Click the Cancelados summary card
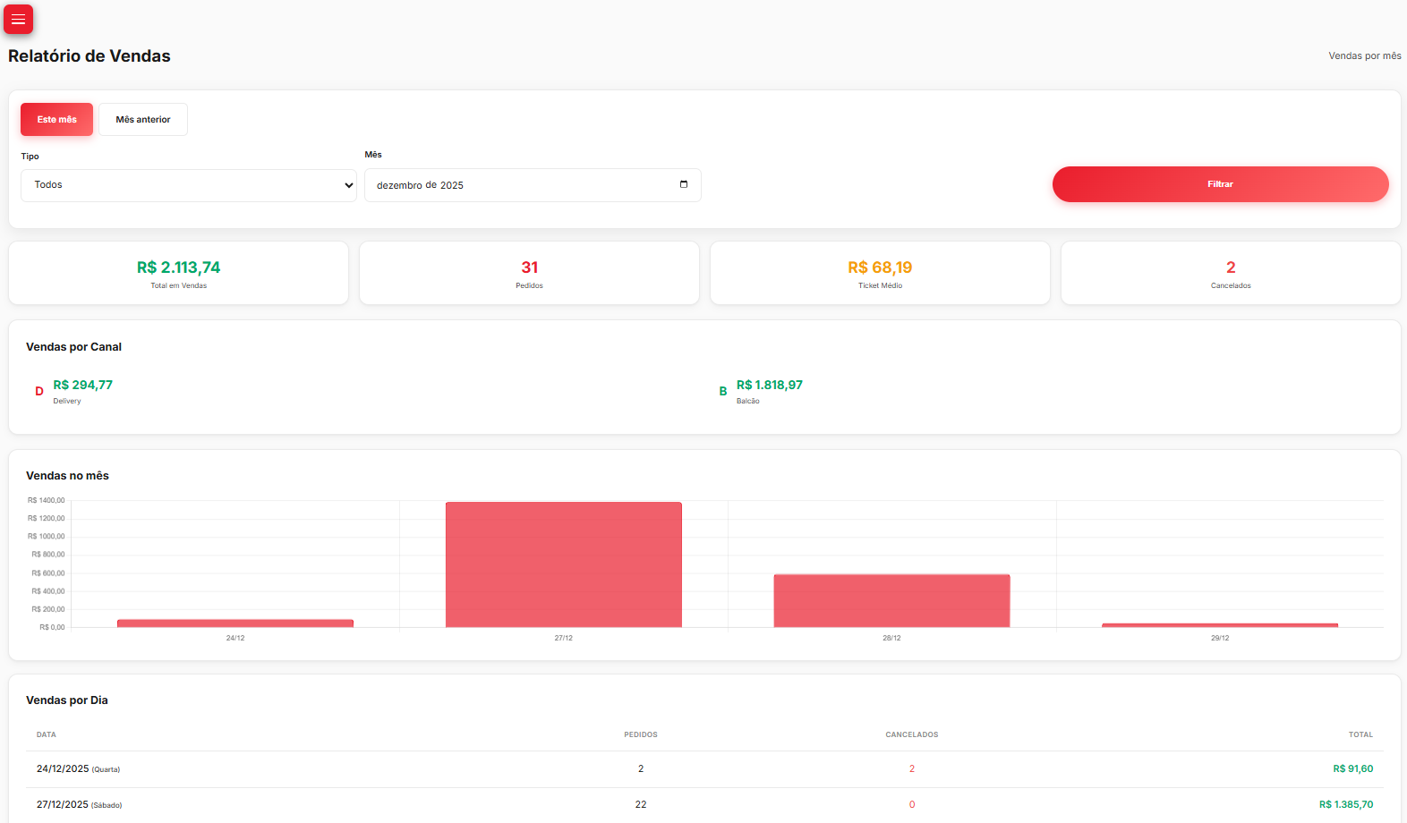The height and width of the screenshot is (823, 1407). (1231, 273)
